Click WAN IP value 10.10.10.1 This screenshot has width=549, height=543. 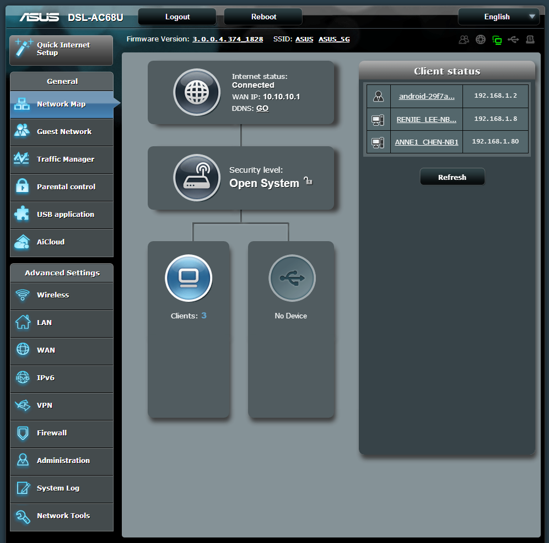(281, 97)
